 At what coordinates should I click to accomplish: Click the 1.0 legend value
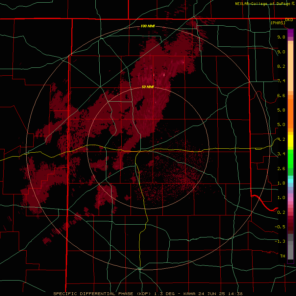point(281,198)
